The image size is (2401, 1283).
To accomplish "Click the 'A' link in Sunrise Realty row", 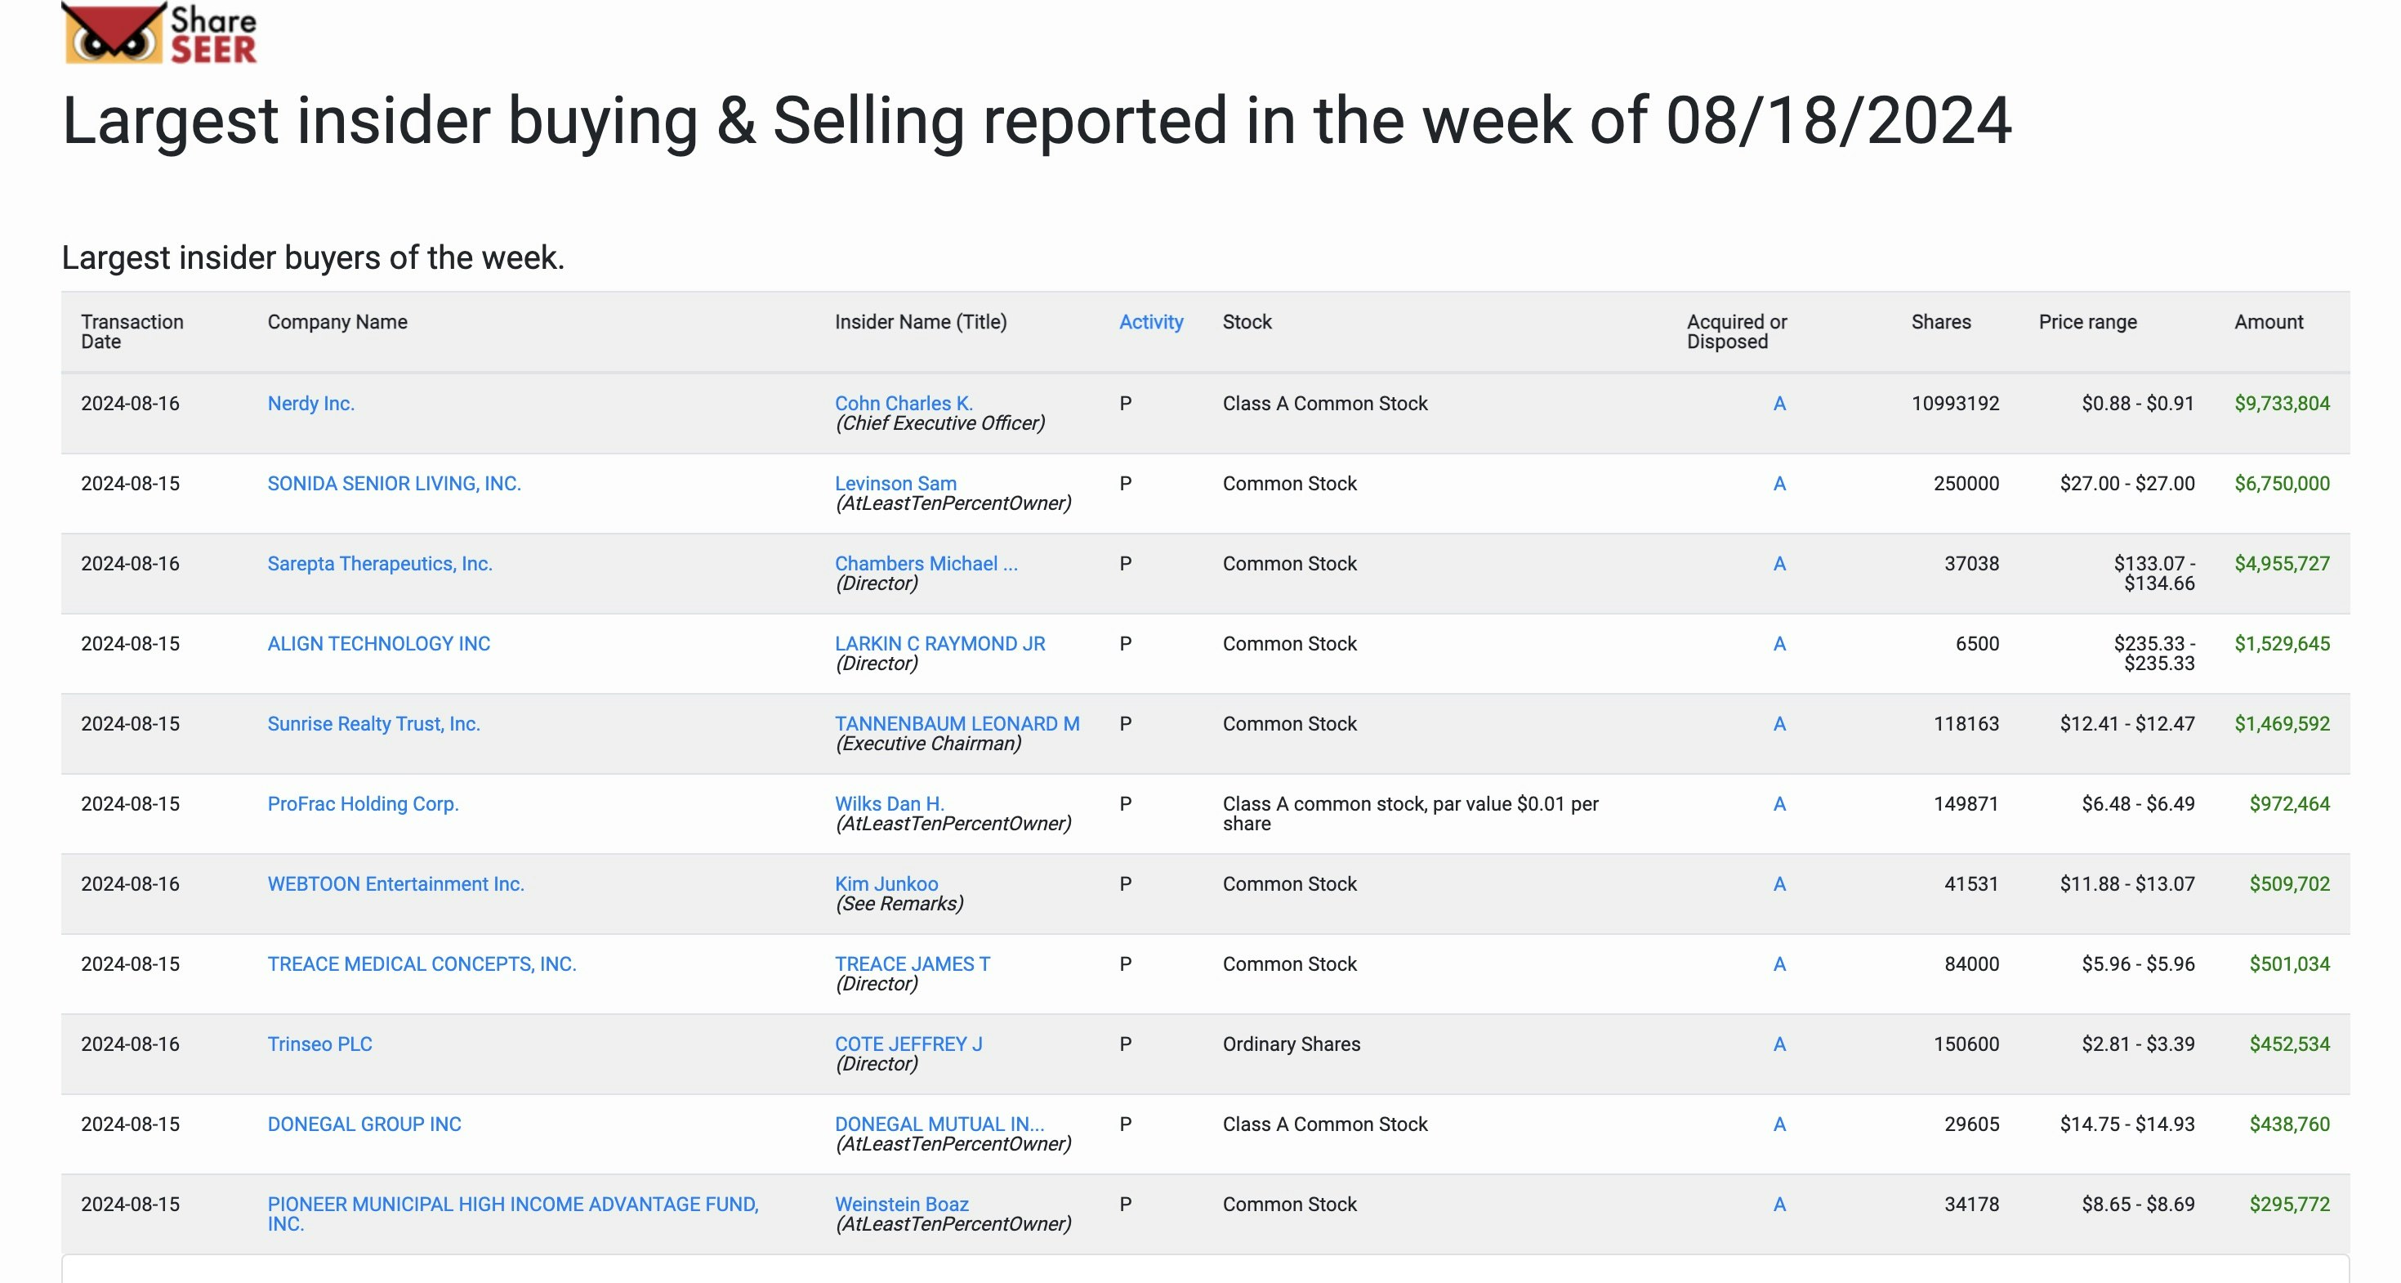I will pyautogui.click(x=1778, y=723).
